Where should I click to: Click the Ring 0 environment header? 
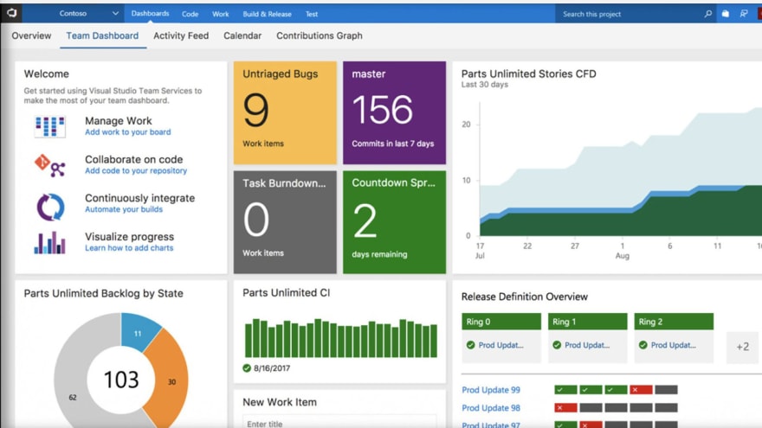501,322
